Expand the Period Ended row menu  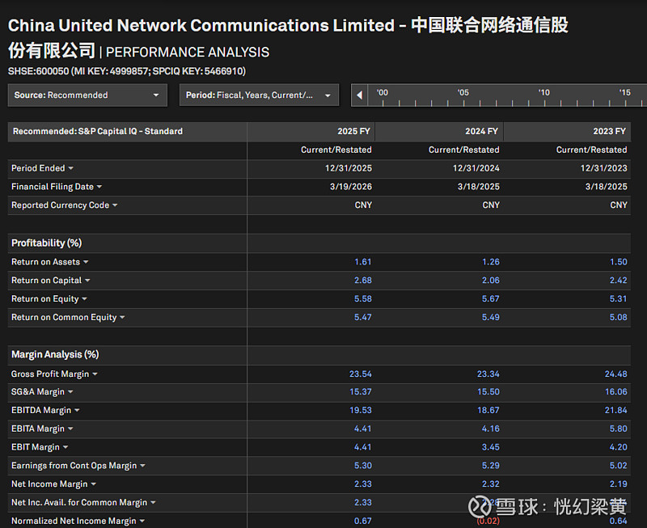(x=71, y=168)
